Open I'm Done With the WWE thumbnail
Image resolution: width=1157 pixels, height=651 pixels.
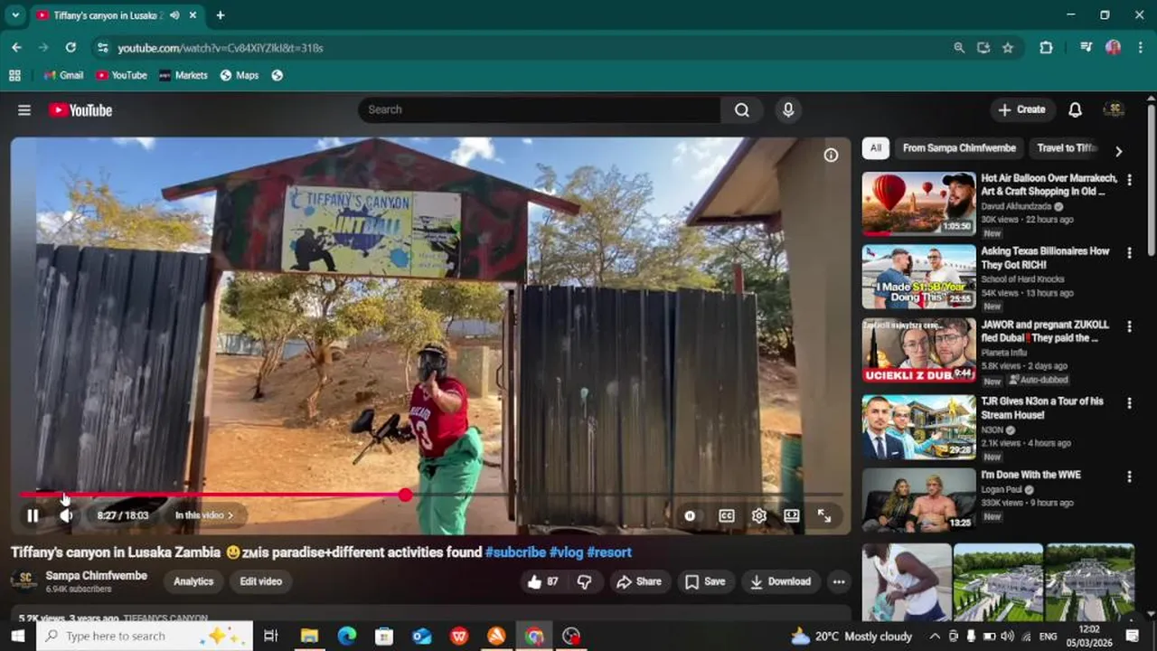pyautogui.click(x=918, y=499)
